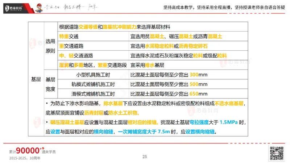Click the yellow text '防水土工织物'
Viewport: 290px width, 163px height.
click(x=123, y=113)
